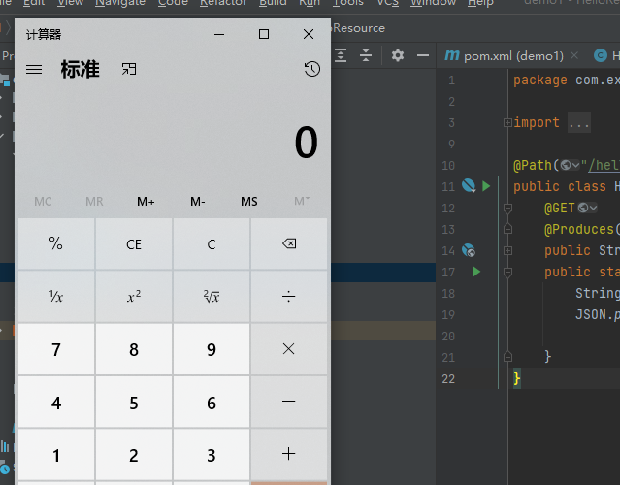The image size is (620, 485).
Task: Maximize the calculator window
Action: (264, 34)
